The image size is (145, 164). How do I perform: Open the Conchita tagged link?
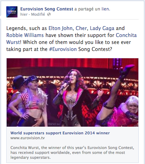coord(126,35)
